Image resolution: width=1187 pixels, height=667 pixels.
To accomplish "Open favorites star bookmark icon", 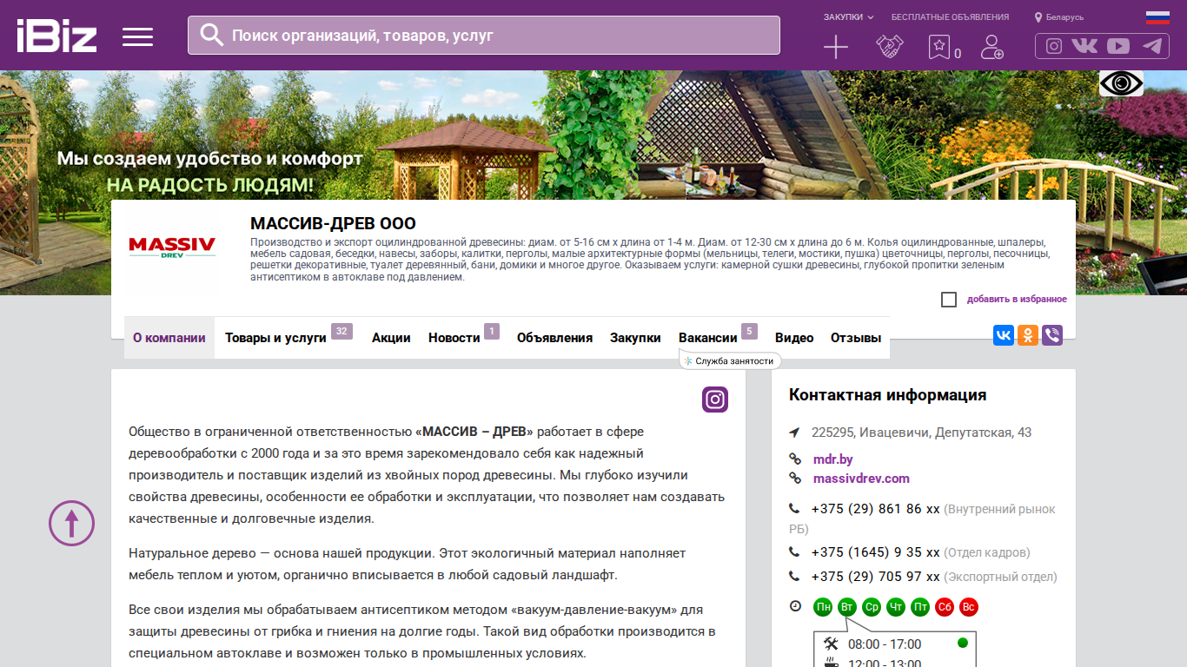I will point(938,47).
